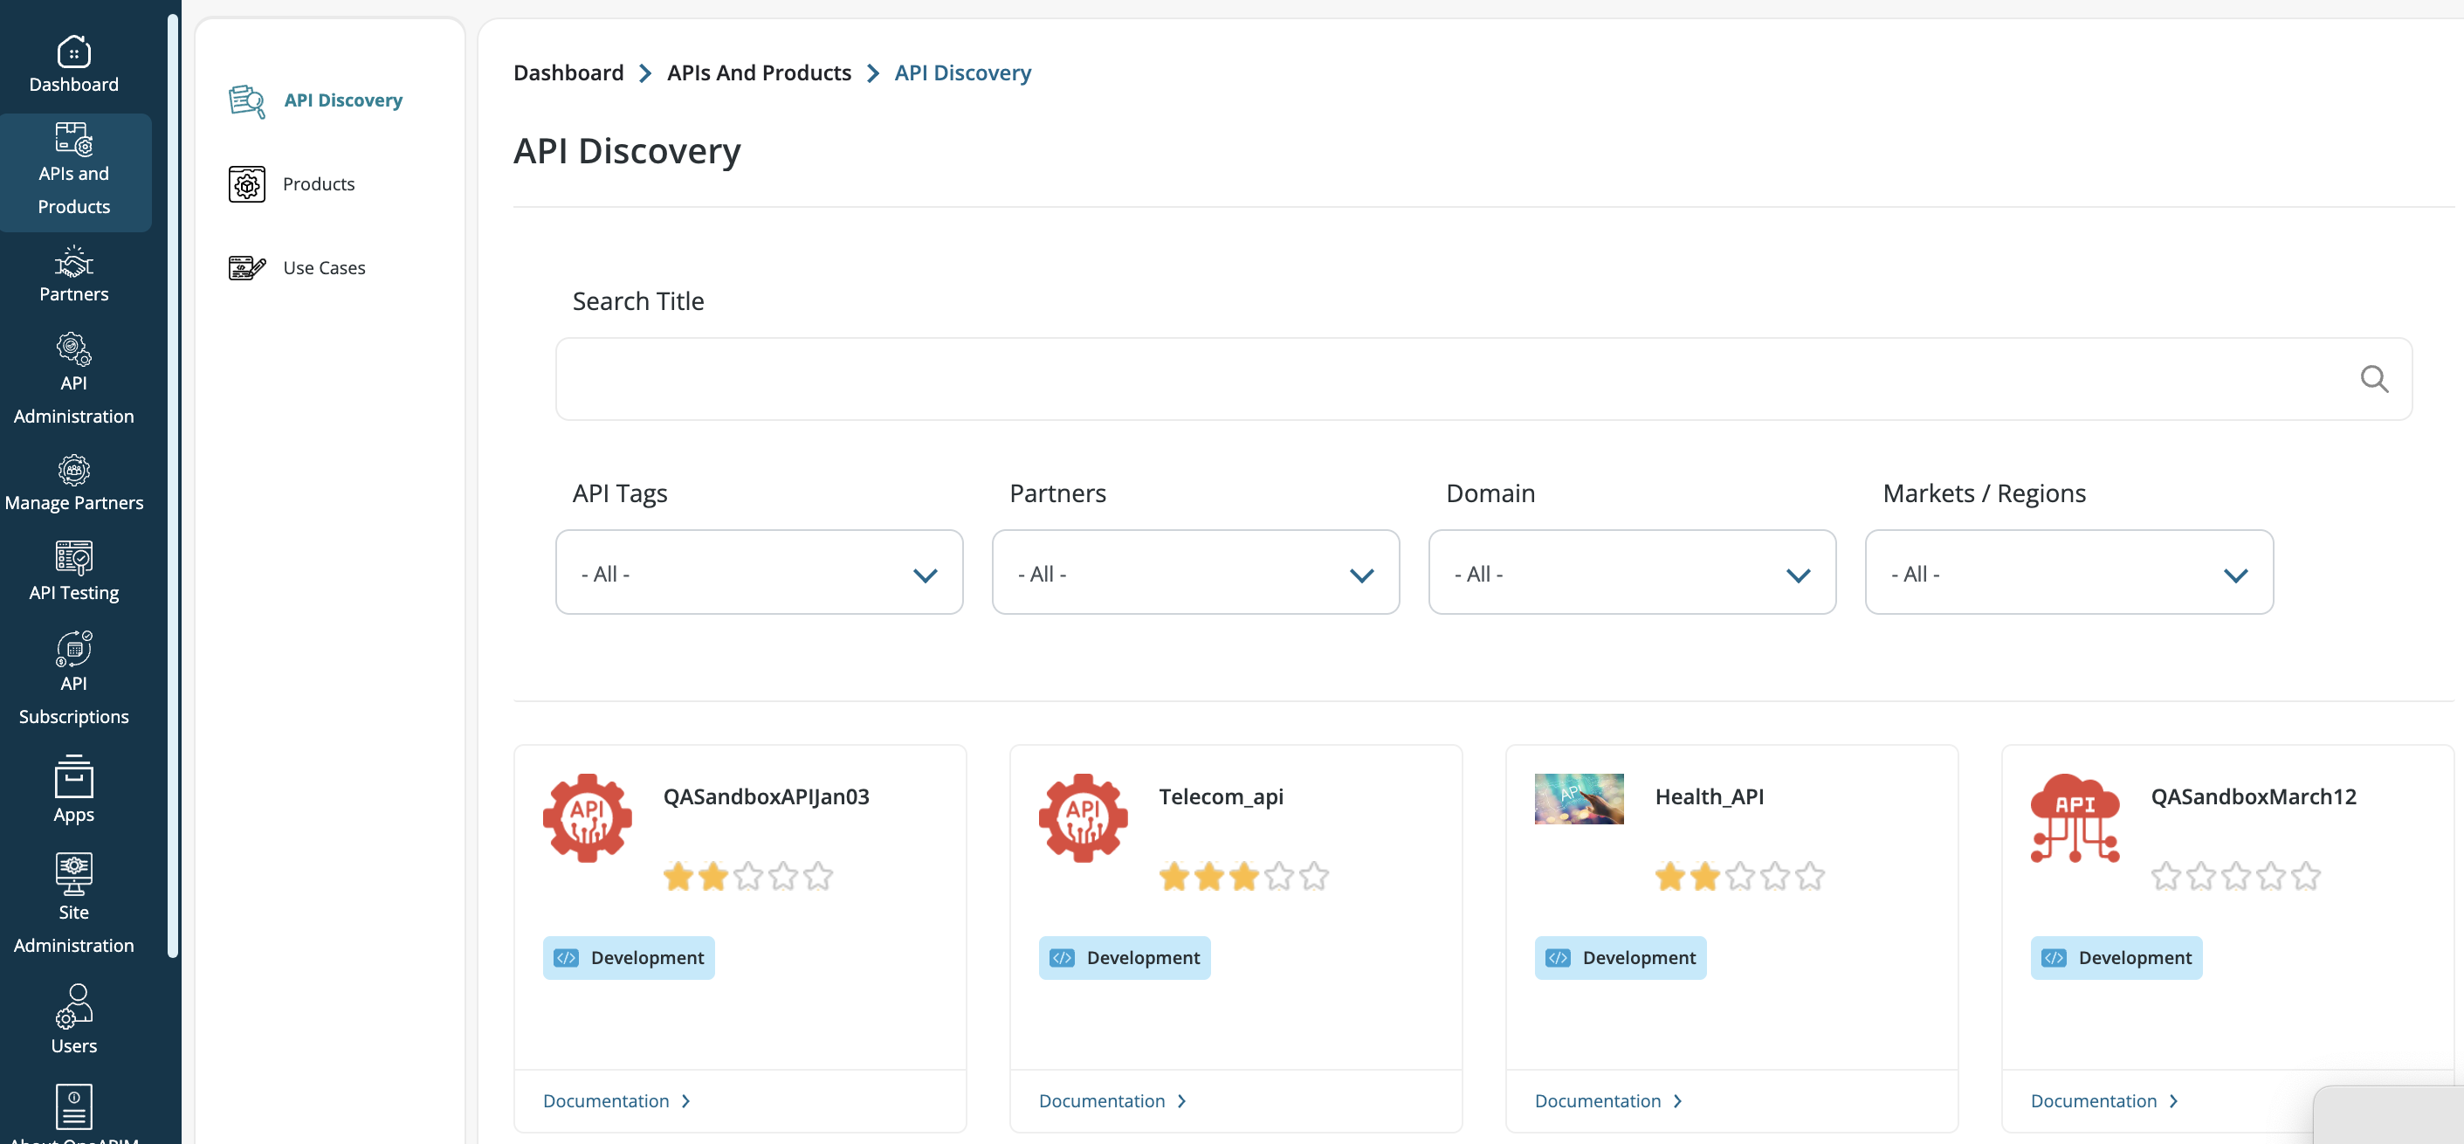The image size is (2464, 1144).
Task: Click QASandboxAPIJan03 gear logo
Action: 588,817
